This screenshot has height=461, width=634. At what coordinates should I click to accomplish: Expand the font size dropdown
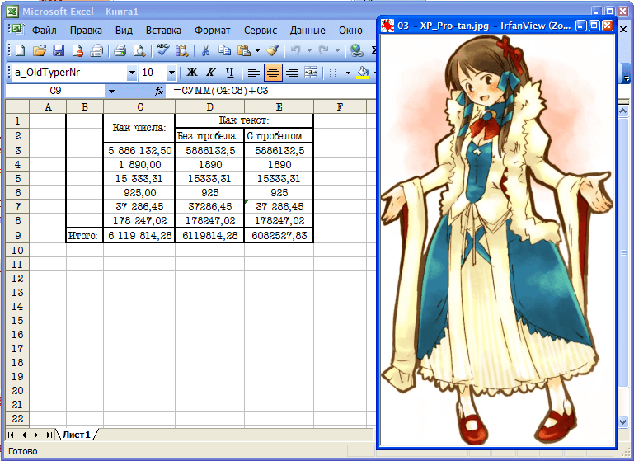coord(171,73)
